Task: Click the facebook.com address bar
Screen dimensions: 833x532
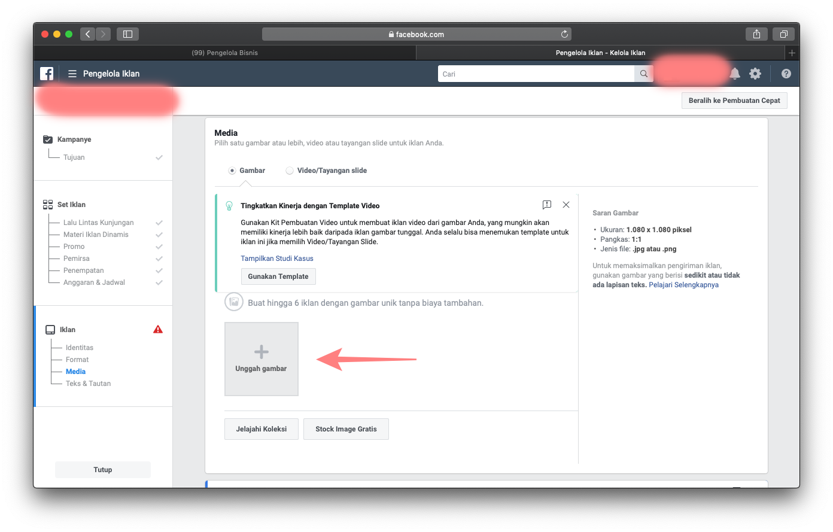Action: point(416,34)
